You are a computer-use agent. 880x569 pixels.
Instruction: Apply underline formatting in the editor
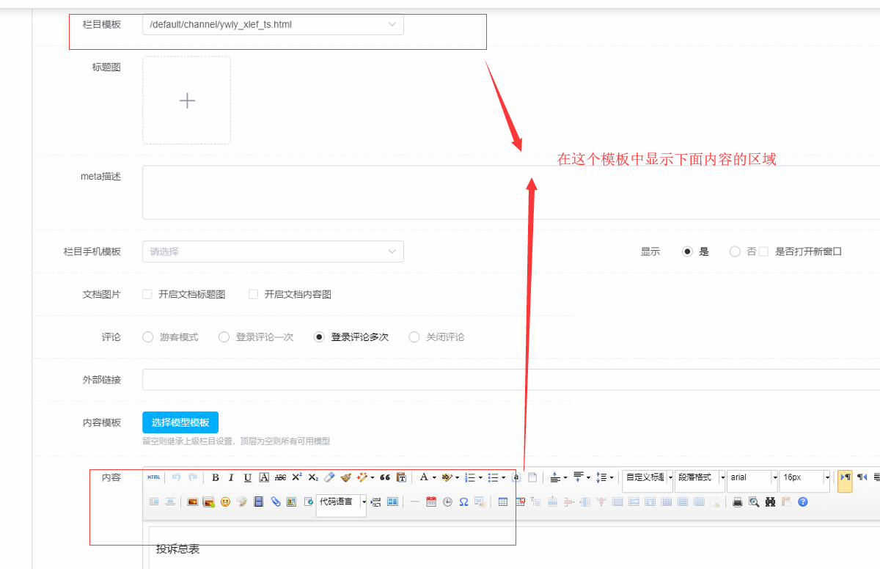point(248,477)
